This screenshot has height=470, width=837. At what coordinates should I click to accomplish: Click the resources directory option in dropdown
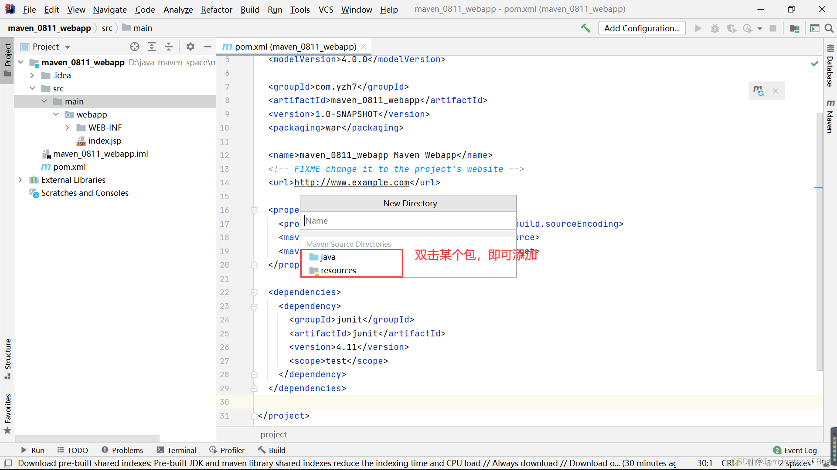click(x=338, y=270)
